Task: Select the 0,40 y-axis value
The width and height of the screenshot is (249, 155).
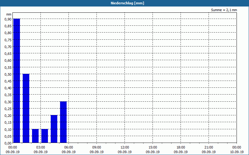Action: tap(8, 88)
